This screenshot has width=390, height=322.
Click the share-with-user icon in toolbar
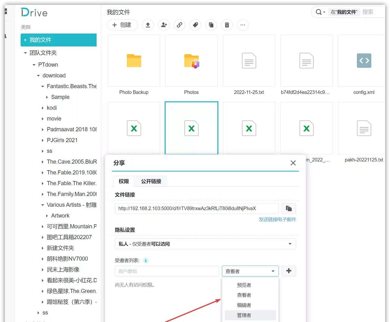coord(164,25)
